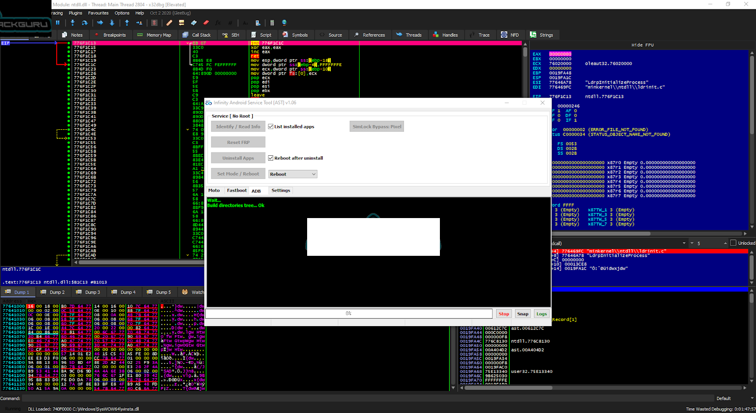Open the Favourites menu
756x413 pixels.
(x=98, y=13)
